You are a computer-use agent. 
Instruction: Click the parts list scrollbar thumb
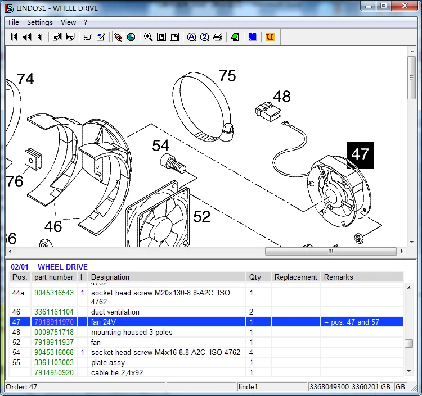pos(409,344)
